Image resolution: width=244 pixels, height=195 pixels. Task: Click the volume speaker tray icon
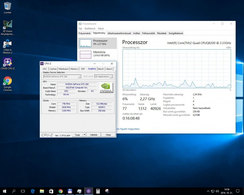tap(217, 191)
